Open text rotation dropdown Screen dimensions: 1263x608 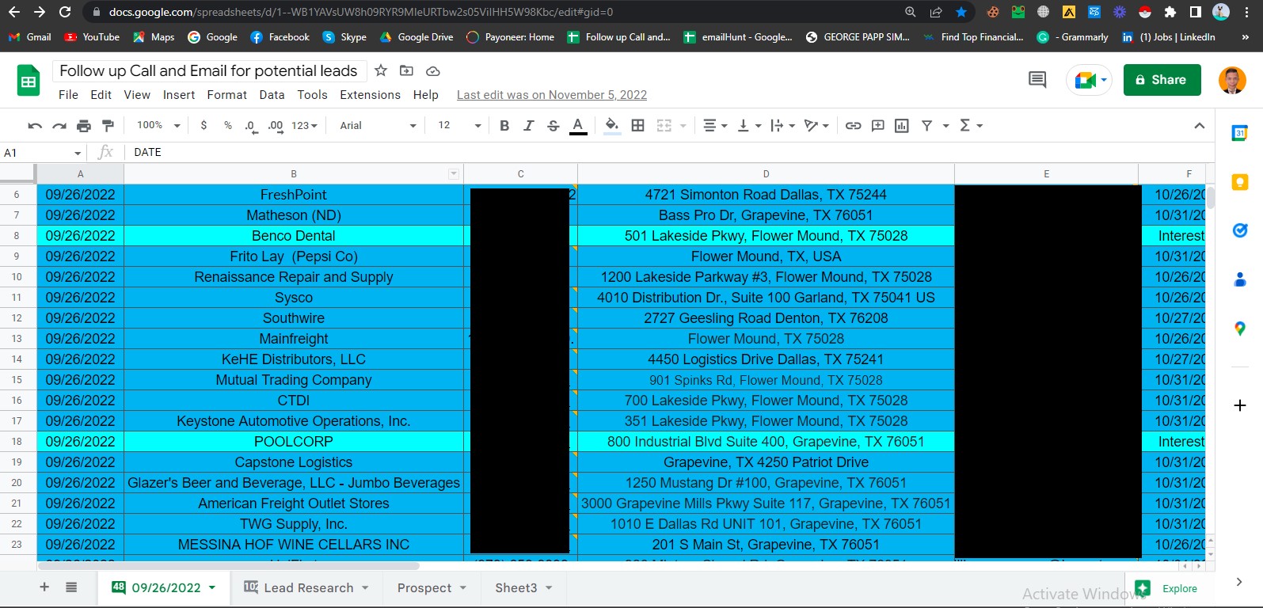[x=816, y=126]
